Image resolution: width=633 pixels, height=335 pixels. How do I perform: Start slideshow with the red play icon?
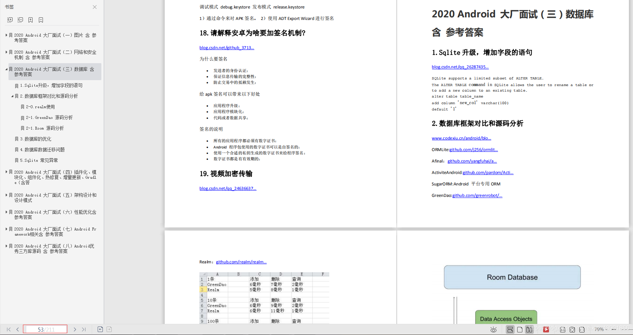546,329
